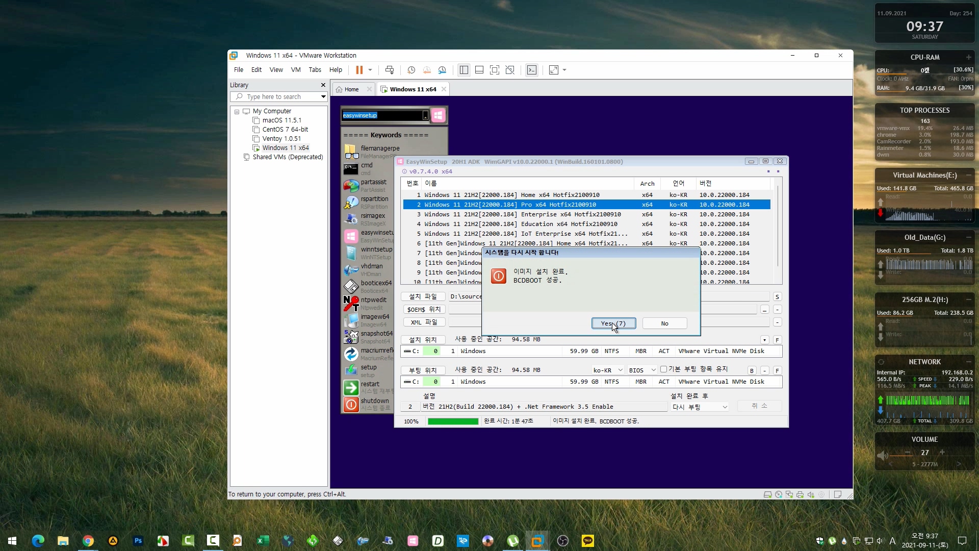Enter full screen mode icon
Image resolution: width=979 pixels, height=551 pixels.
(494, 70)
